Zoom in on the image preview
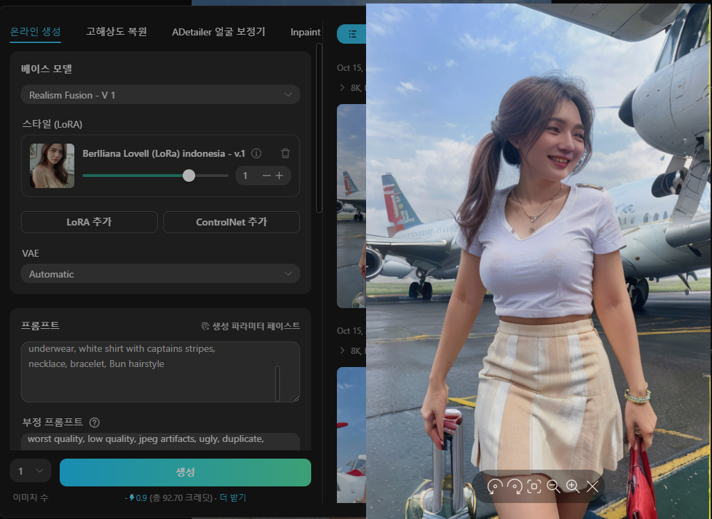Viewport: 712px width, 519px height. click(x=572, y=487)
